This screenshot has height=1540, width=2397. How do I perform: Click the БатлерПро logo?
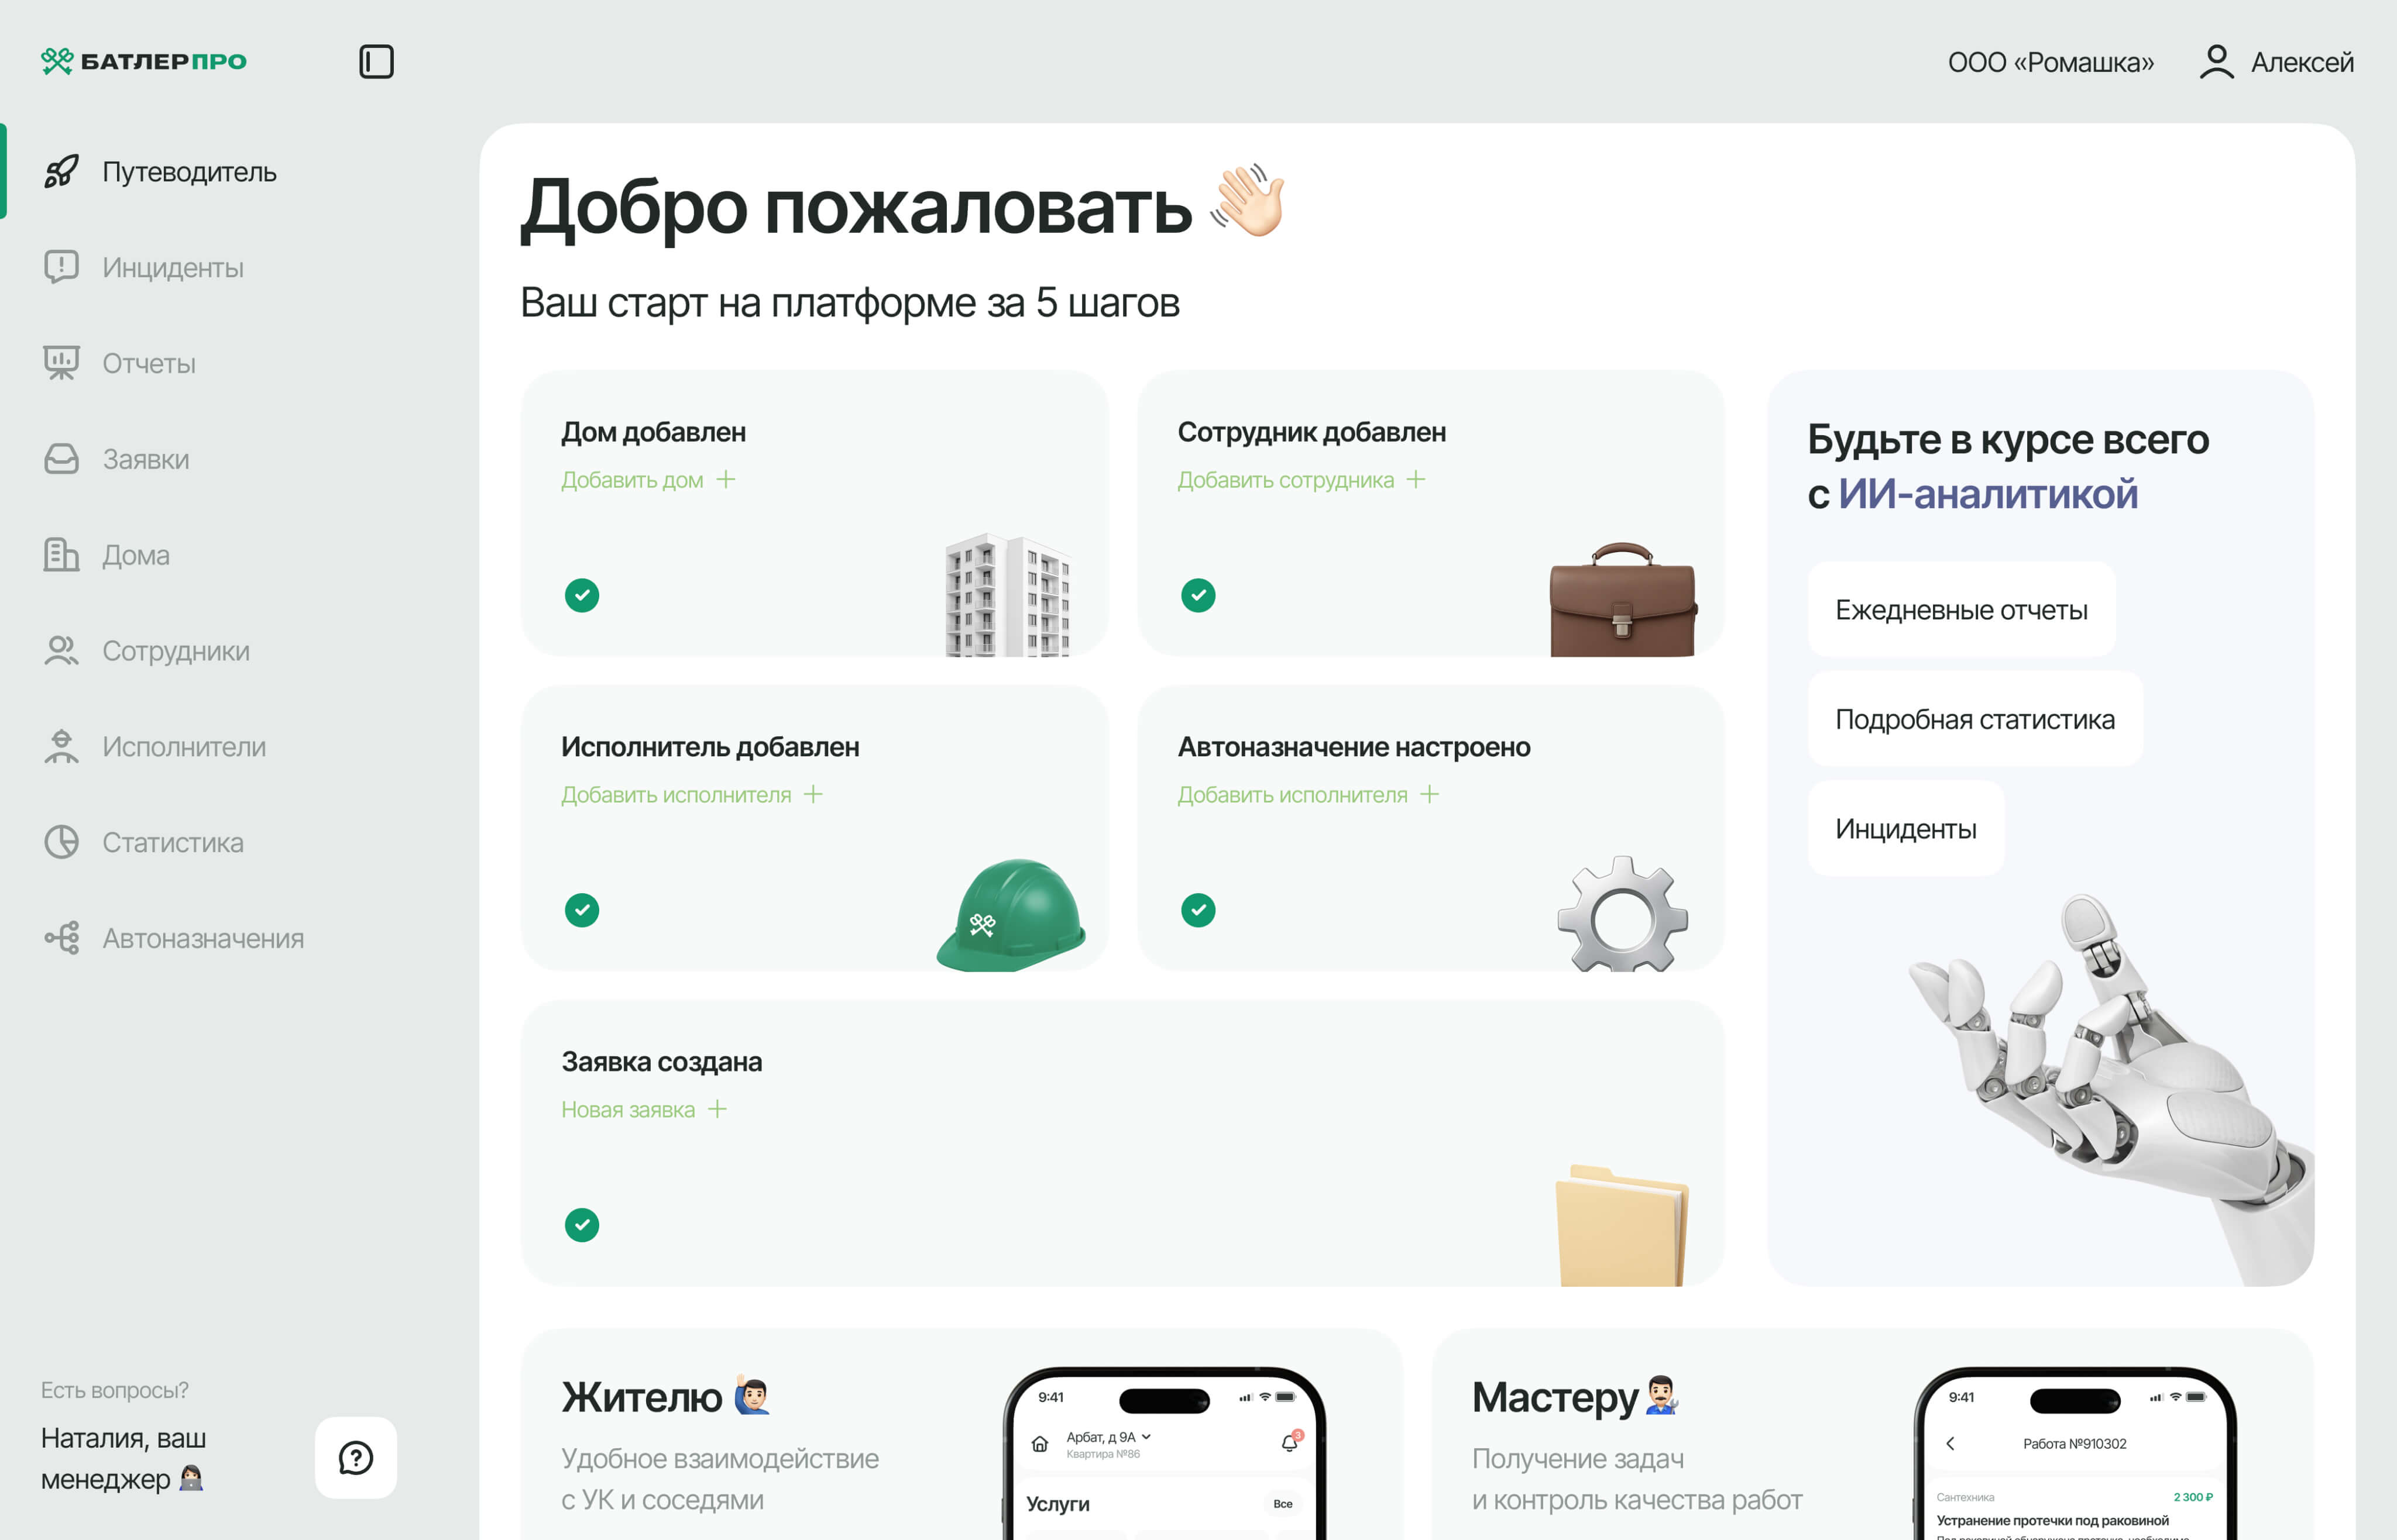pos(144,62)
